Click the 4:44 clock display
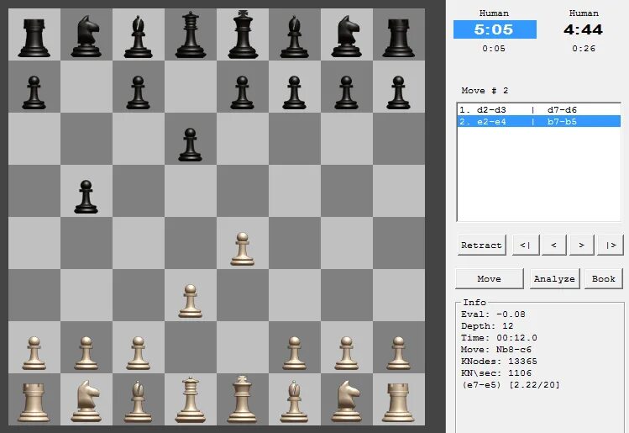This screenshot has width=629, height=433. pyautogui.click(x=584, y=29)
